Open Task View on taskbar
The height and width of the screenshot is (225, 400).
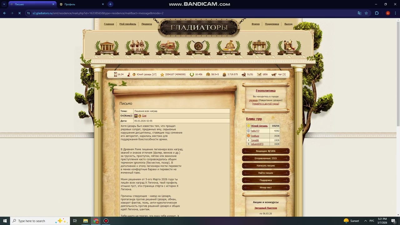pos(75,221)
